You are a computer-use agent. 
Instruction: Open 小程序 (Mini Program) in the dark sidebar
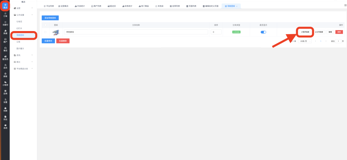5,83
